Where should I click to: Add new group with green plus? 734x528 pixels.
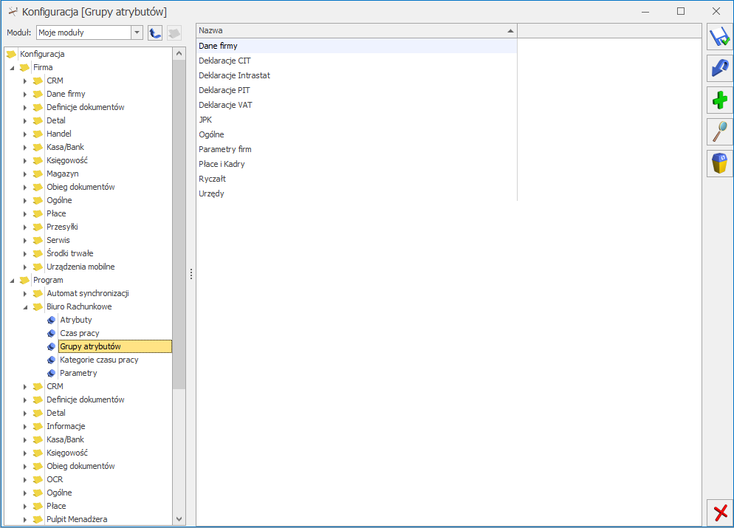[x=720, y=100]
